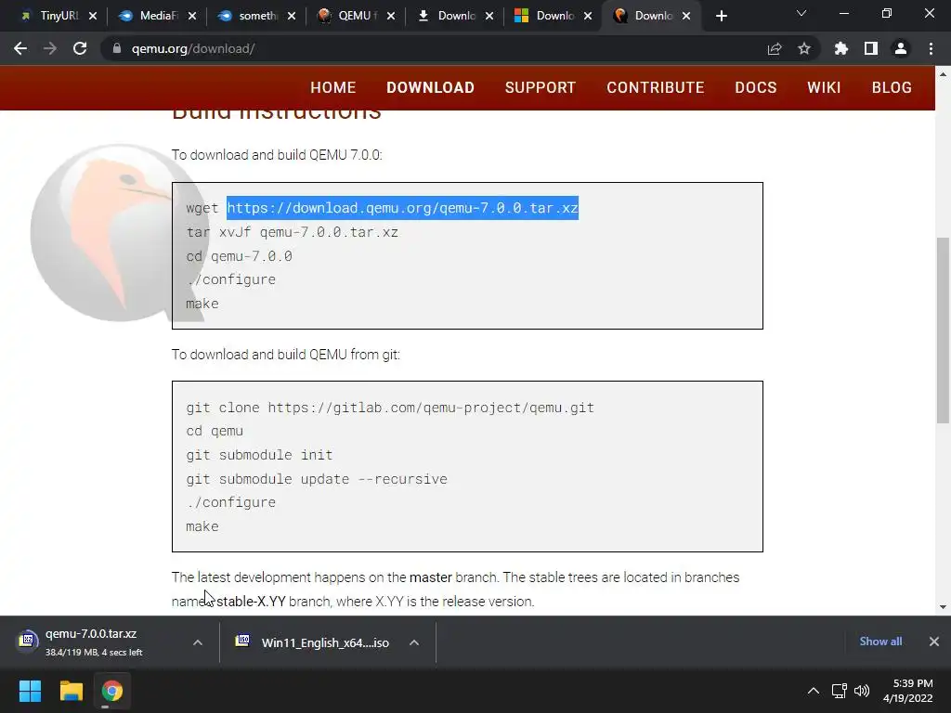
Task: Open the WIKI nav item
Action: point(825,87)
